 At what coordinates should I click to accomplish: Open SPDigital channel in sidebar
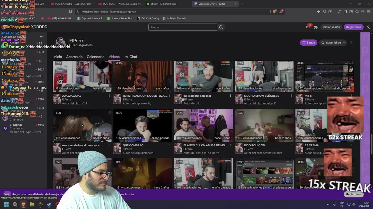[x=23, y=128]
